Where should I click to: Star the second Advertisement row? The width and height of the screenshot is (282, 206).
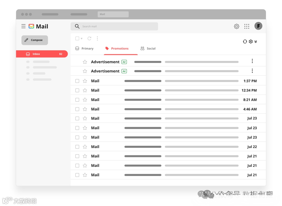pos(85,71)
